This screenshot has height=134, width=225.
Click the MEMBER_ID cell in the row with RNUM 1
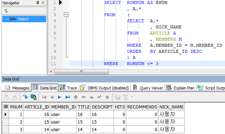[x=63, y=114]
